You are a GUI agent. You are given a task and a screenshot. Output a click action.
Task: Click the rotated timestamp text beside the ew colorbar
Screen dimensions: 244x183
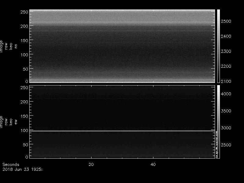click(217, 144)
